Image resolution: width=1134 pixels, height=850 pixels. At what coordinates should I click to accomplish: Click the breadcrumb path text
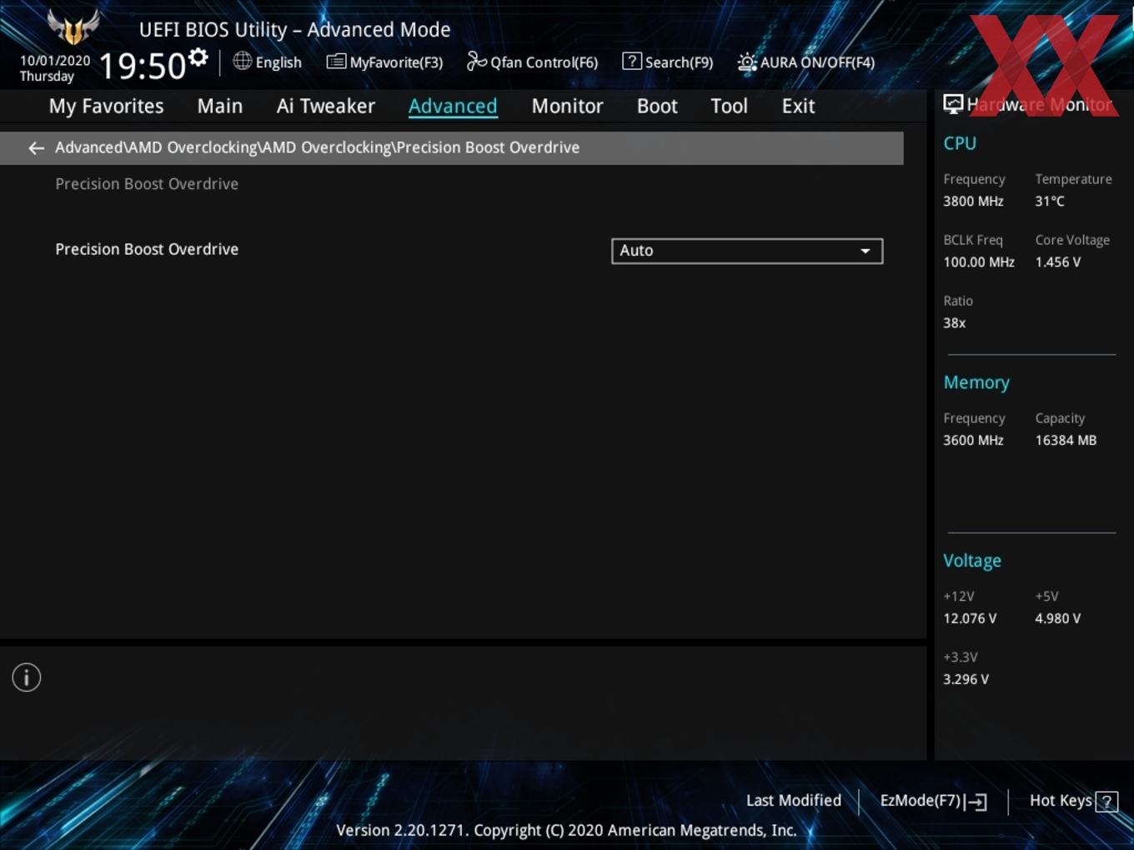[x=317, y=147]
